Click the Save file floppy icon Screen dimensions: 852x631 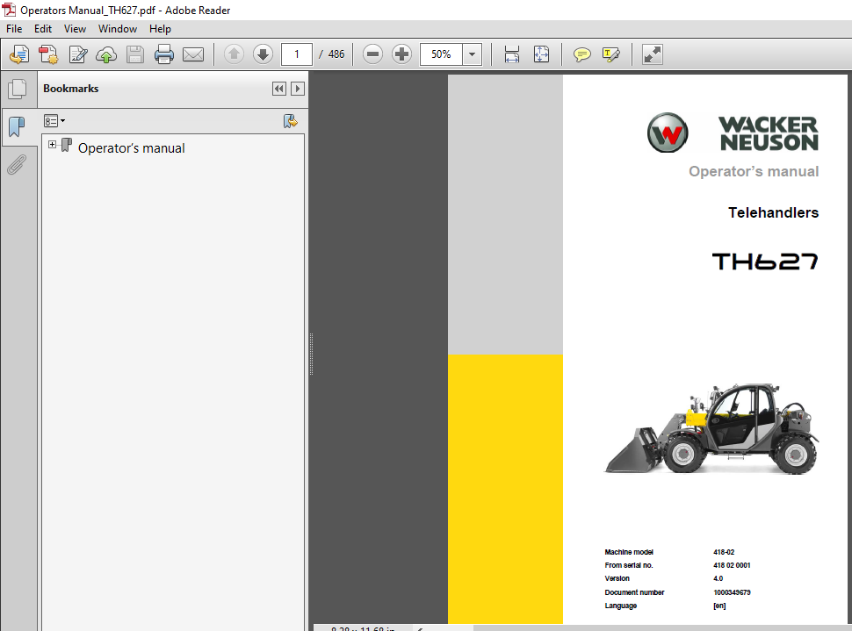(x=135, y=54)
